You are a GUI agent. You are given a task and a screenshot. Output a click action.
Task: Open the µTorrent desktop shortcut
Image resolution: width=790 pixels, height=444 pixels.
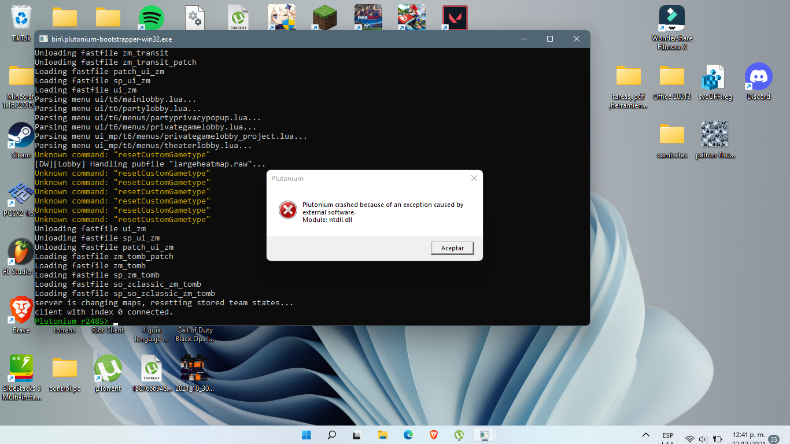coord(108,374)
